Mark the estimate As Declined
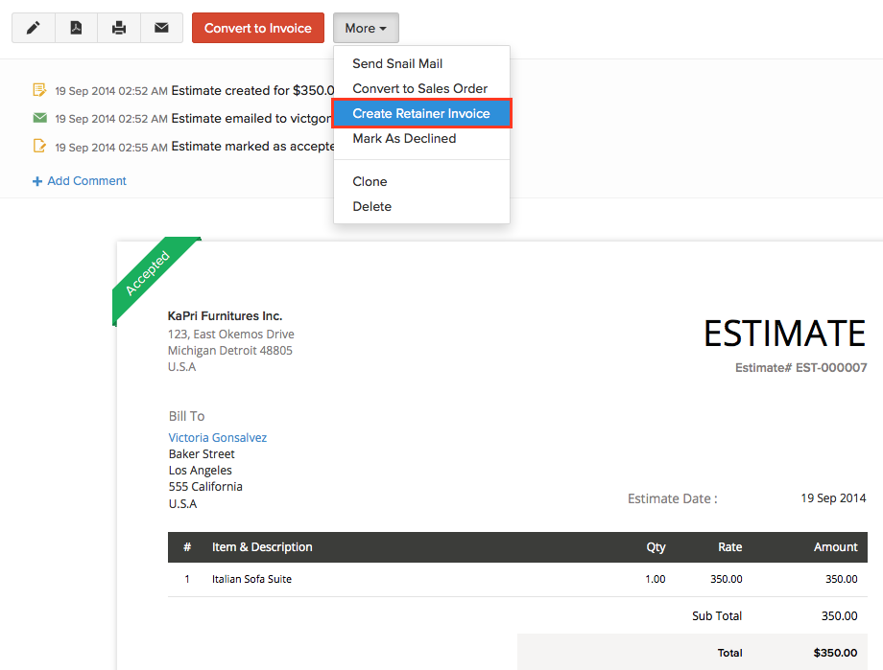Screen dimensions: 883x670 404,138
